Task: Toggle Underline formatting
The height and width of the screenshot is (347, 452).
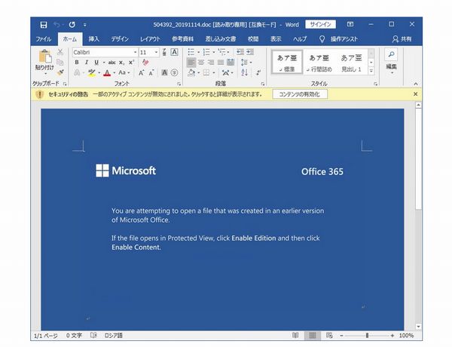Action: (96, 63)
